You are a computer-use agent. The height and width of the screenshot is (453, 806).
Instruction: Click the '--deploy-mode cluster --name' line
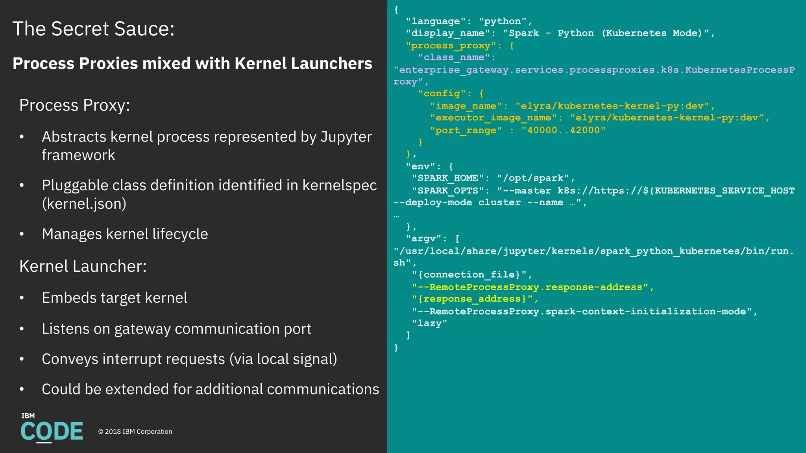(490, 203)
